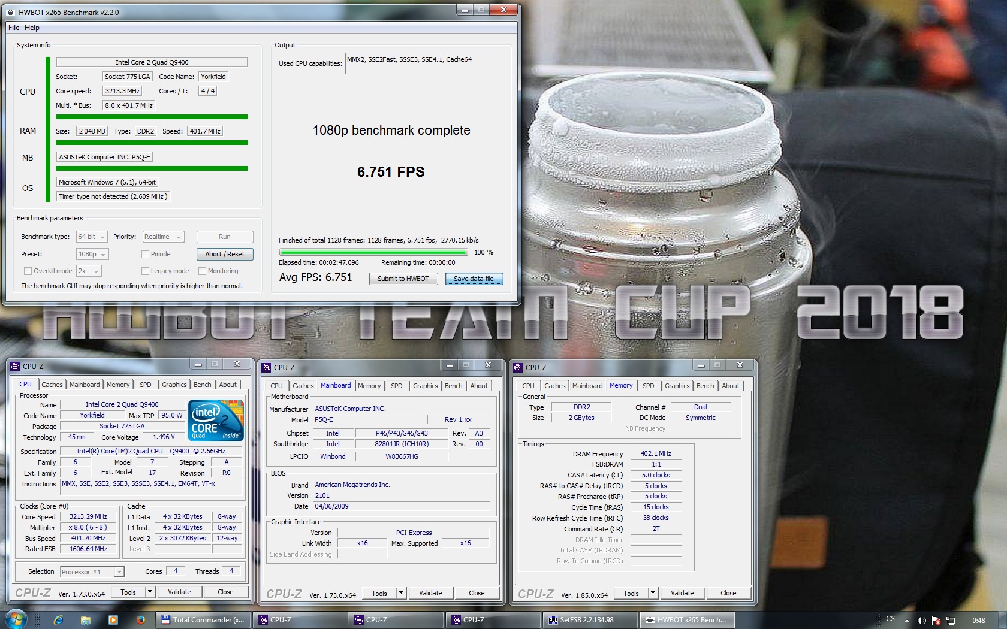The width and height of the screenshot is (1007, 629).
Task: Open Bench tab in Memory CPU-Z window
Action: click(x=705, y=386)
